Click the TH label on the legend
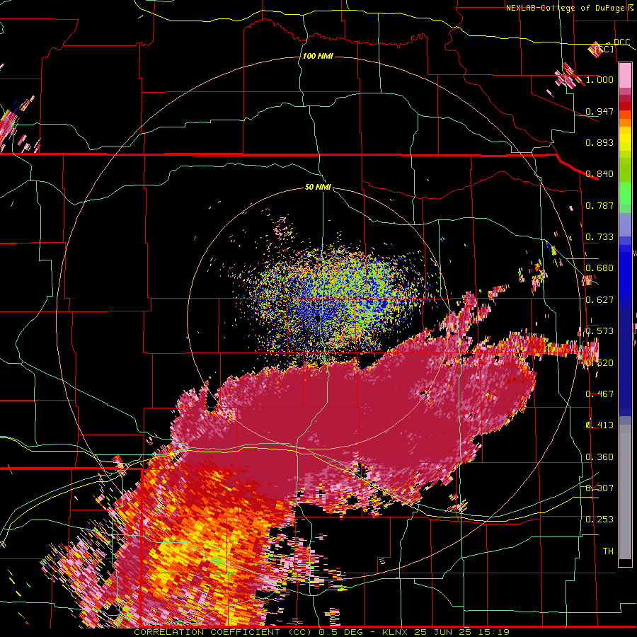This screenshot has width=637, height=637. 608,551
